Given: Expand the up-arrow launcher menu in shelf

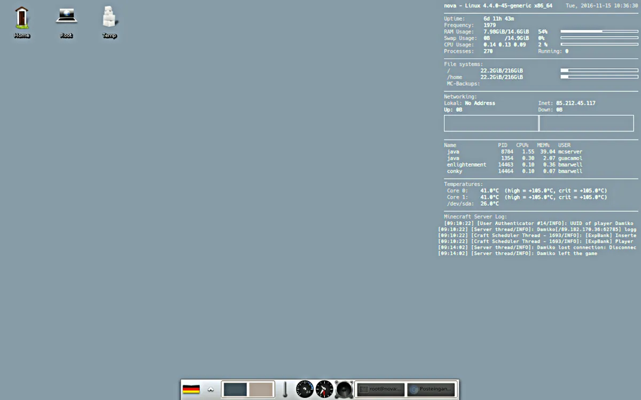Looking at the screenshot, I should pyautogui.click(x=211, y=389).
